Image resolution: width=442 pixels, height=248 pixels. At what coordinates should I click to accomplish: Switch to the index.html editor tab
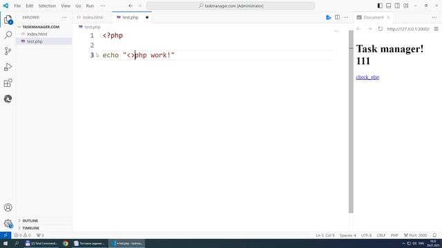pyautogui.click(x=92, y=17)
